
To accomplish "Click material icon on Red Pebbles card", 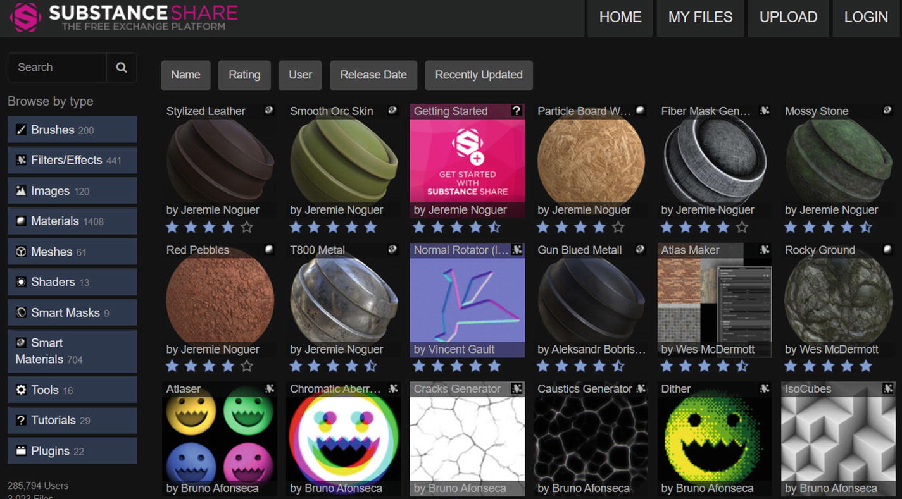I will click(269, 249).
